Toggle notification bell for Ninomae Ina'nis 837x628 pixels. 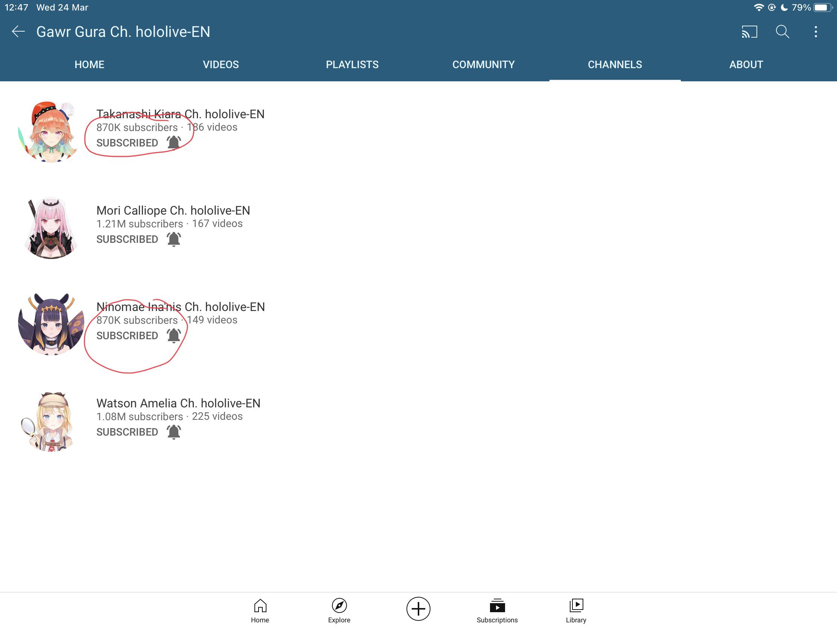173,335
